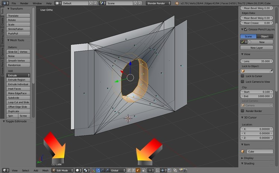Click the Loop Cut and Slide button

(19, 102)
